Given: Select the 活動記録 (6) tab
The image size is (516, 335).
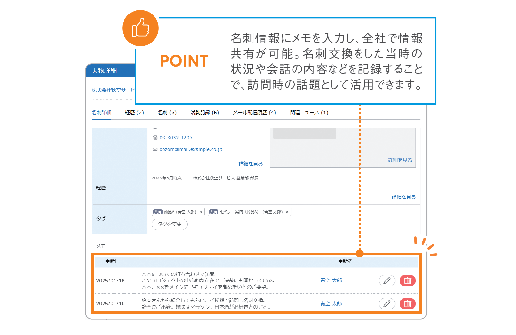Looking at the screenshot, I should [x=204, y=112].
